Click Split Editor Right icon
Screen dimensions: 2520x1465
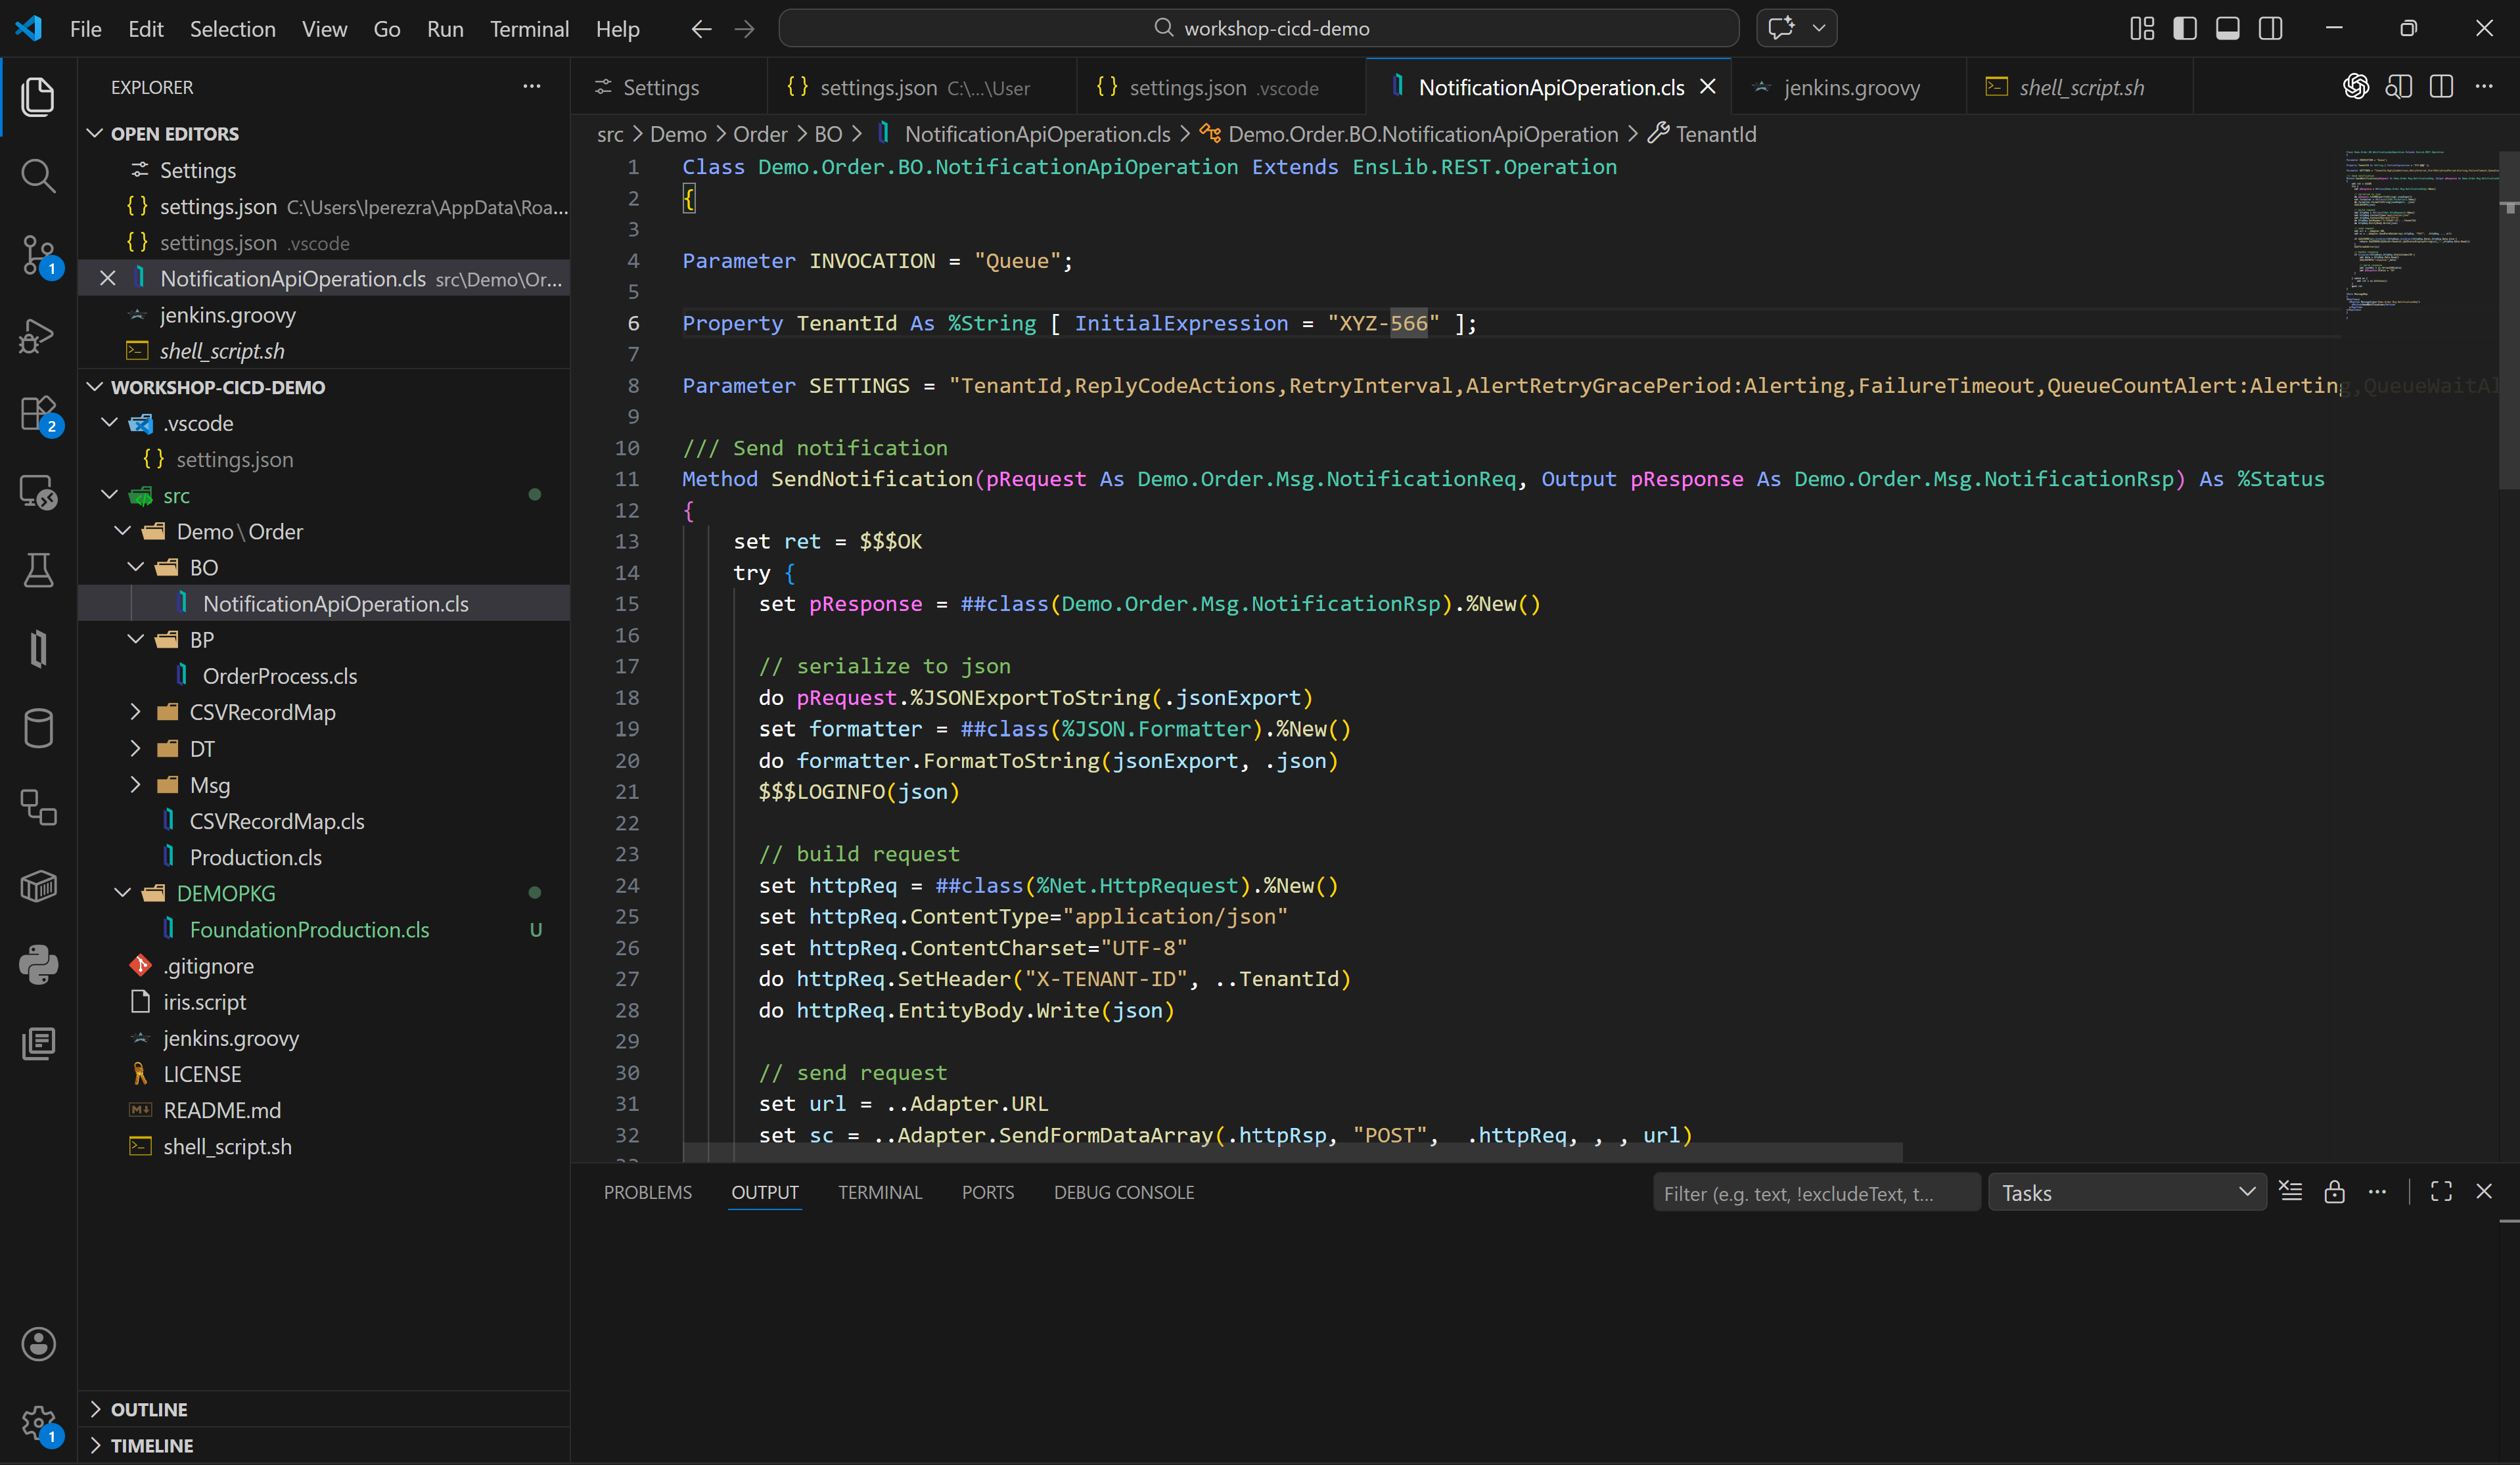point(2441,87)
